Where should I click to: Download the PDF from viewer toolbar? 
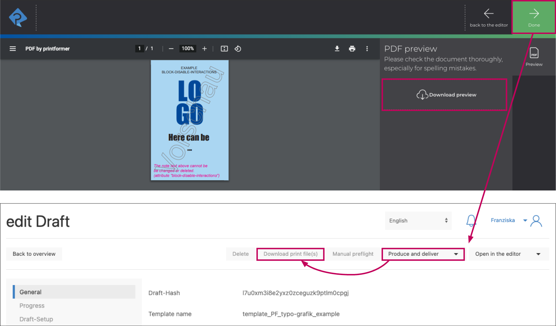coord(337,49)
